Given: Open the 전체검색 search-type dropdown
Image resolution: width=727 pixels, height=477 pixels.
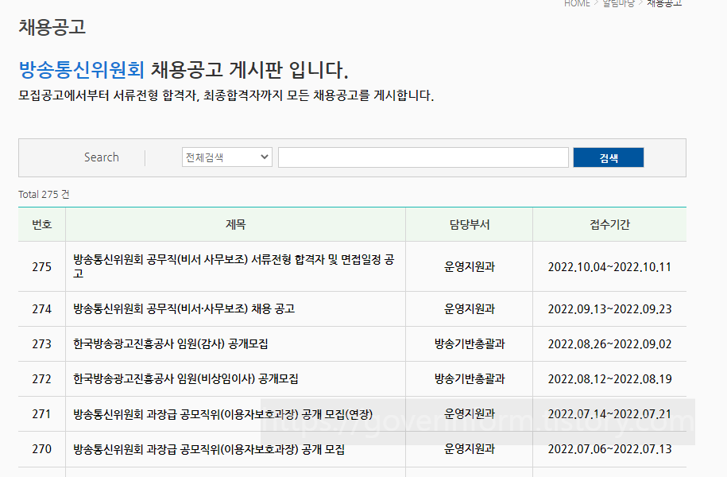Looking at the screenshot, I should [226, 157].
